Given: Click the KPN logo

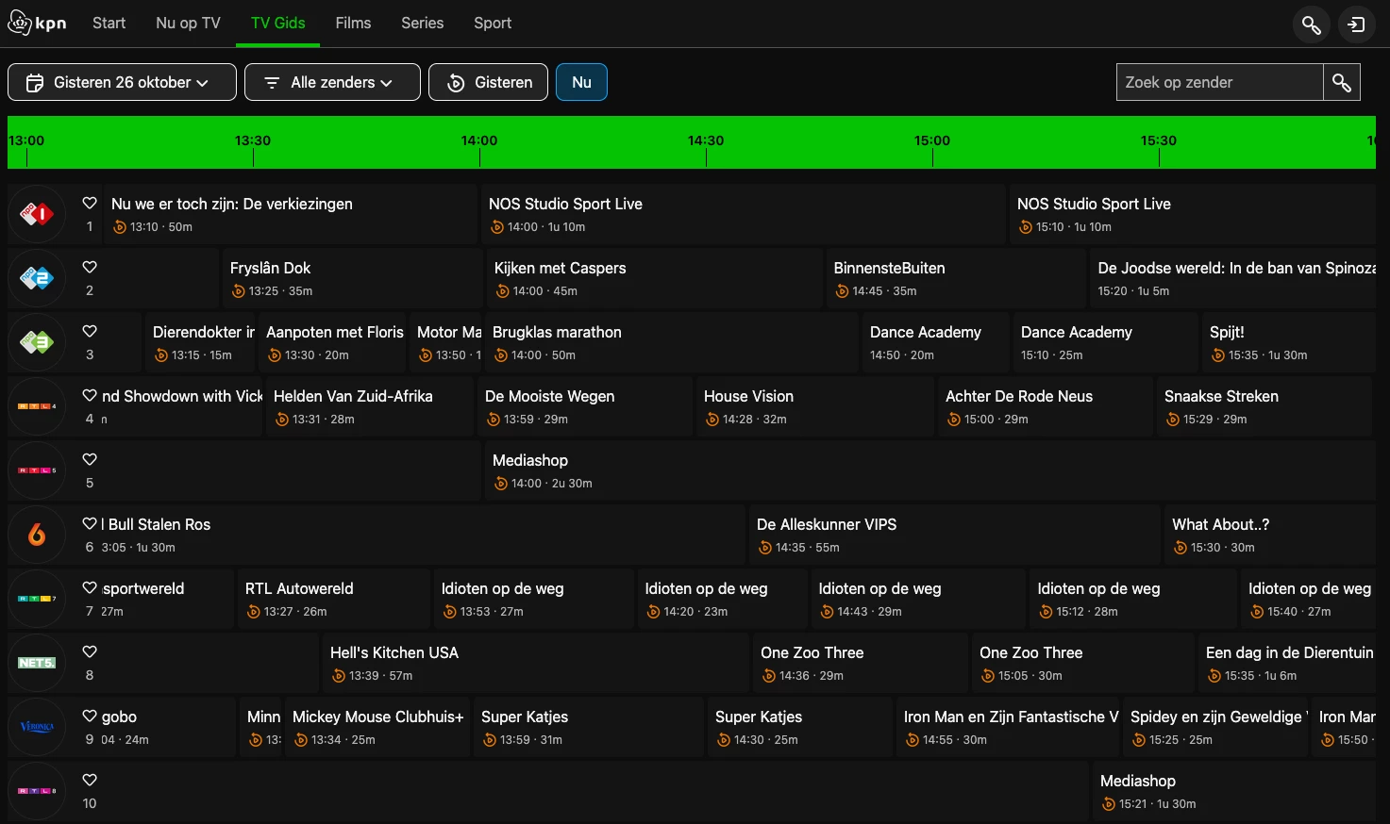Looking at the screenshot, I should point(38,24).
